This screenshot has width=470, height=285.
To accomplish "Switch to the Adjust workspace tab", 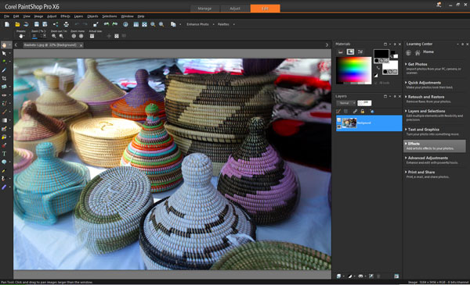I will (235, 9).
